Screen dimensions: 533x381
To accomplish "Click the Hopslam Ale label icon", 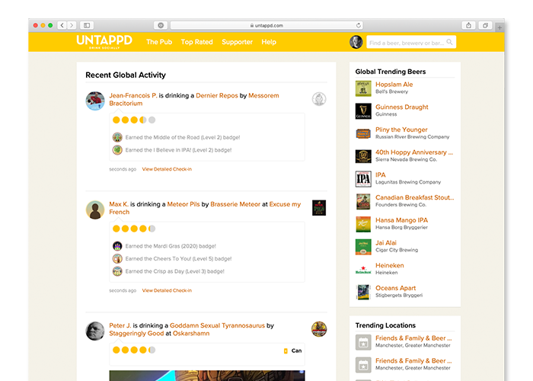I will [363, 88].
